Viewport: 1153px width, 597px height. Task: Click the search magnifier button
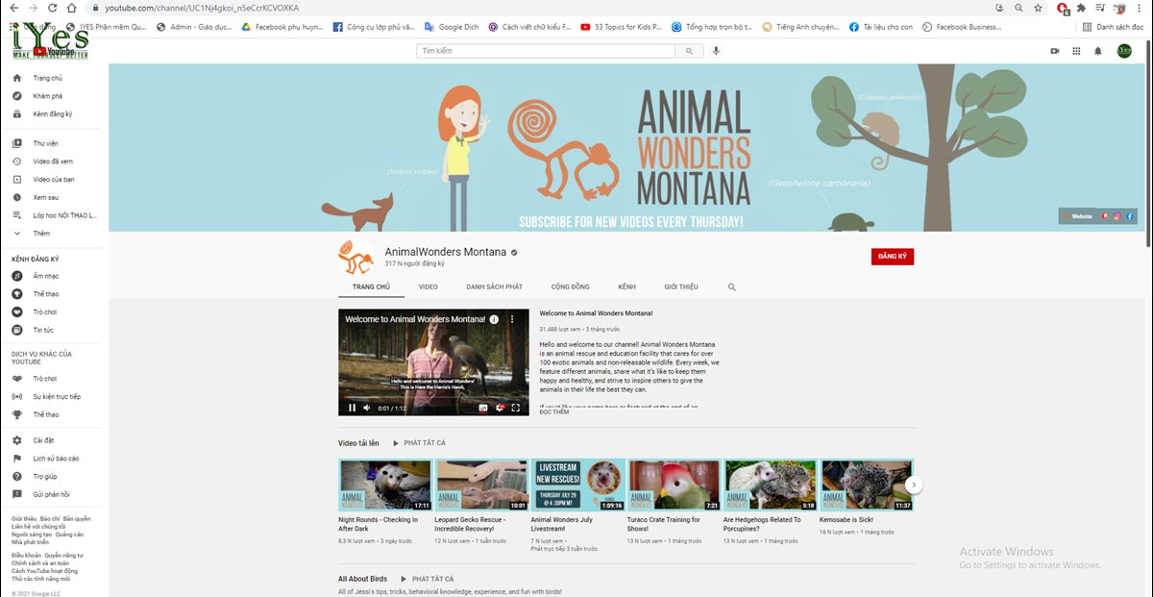coord(691,51)
